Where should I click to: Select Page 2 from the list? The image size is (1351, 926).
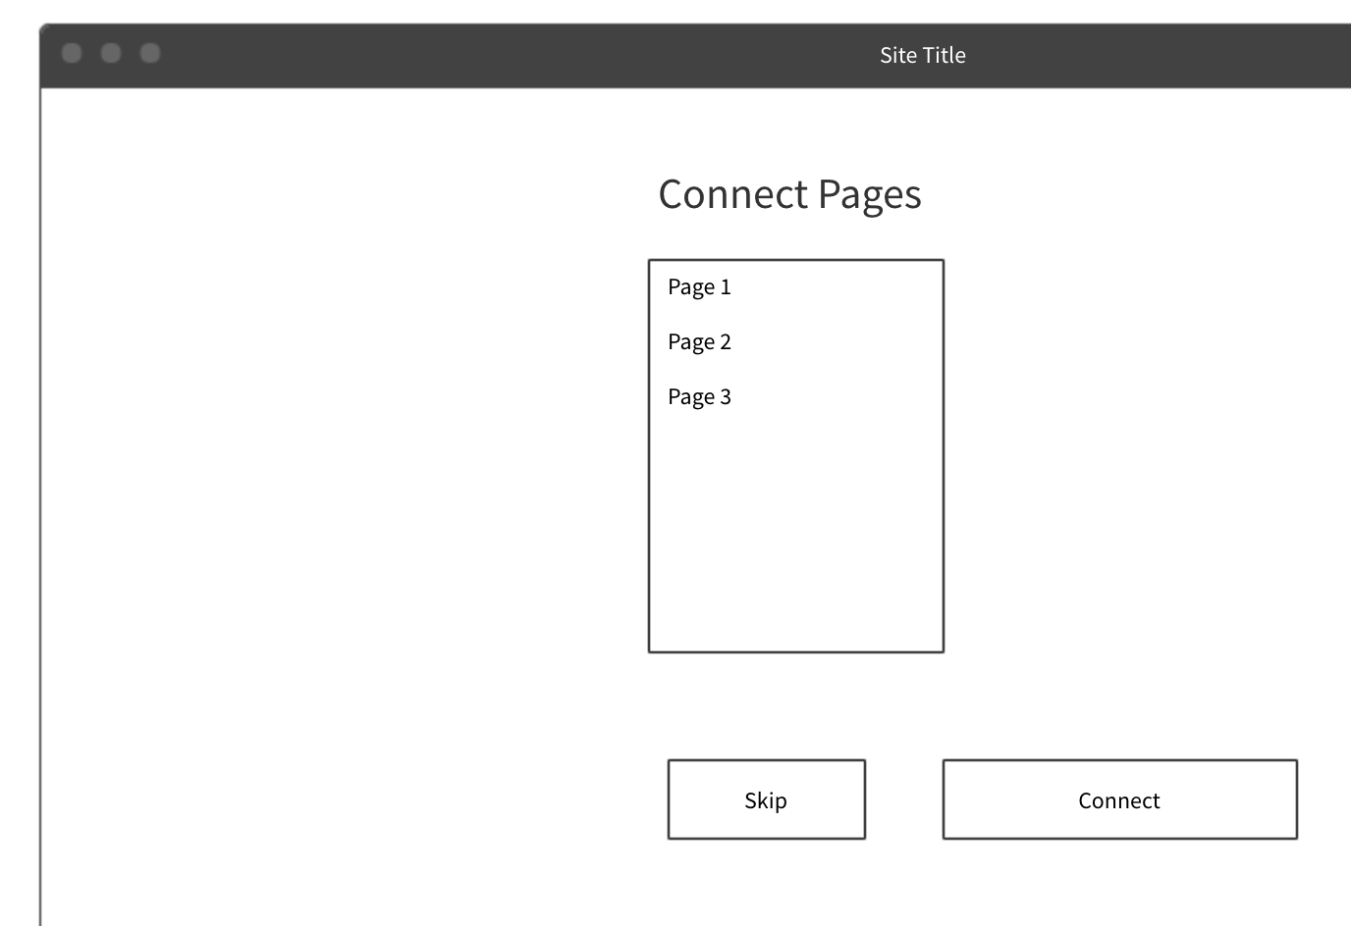[x=698, y=341]
